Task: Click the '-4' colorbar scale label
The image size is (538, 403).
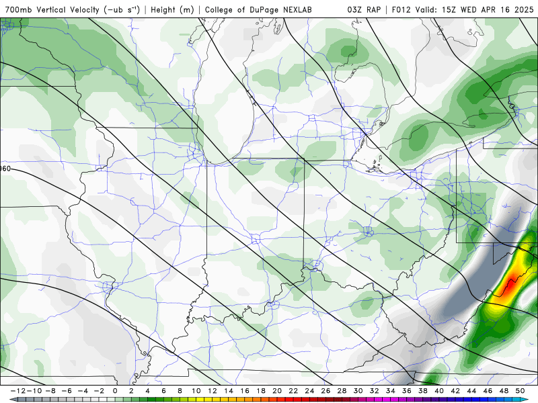Action: 83,391
